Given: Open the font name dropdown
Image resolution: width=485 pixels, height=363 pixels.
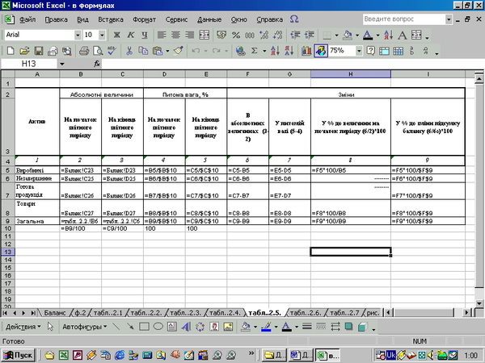Looking at the screenshot, I should (x=78, y=35).
